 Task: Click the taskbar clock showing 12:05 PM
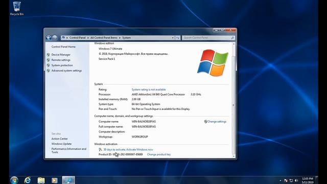point(308,180)
